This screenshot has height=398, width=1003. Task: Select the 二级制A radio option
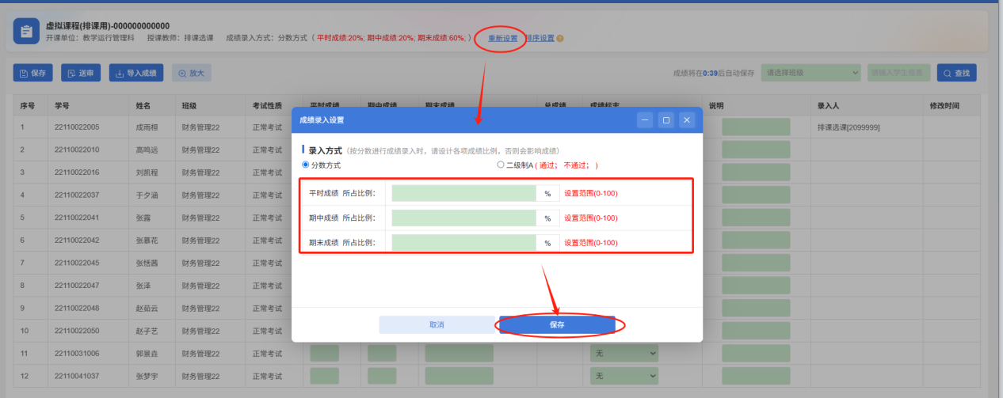500,165
